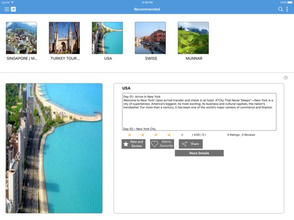Click the 'MUNNAR' label
Screen dimensions: 294x220
(194, 58)
